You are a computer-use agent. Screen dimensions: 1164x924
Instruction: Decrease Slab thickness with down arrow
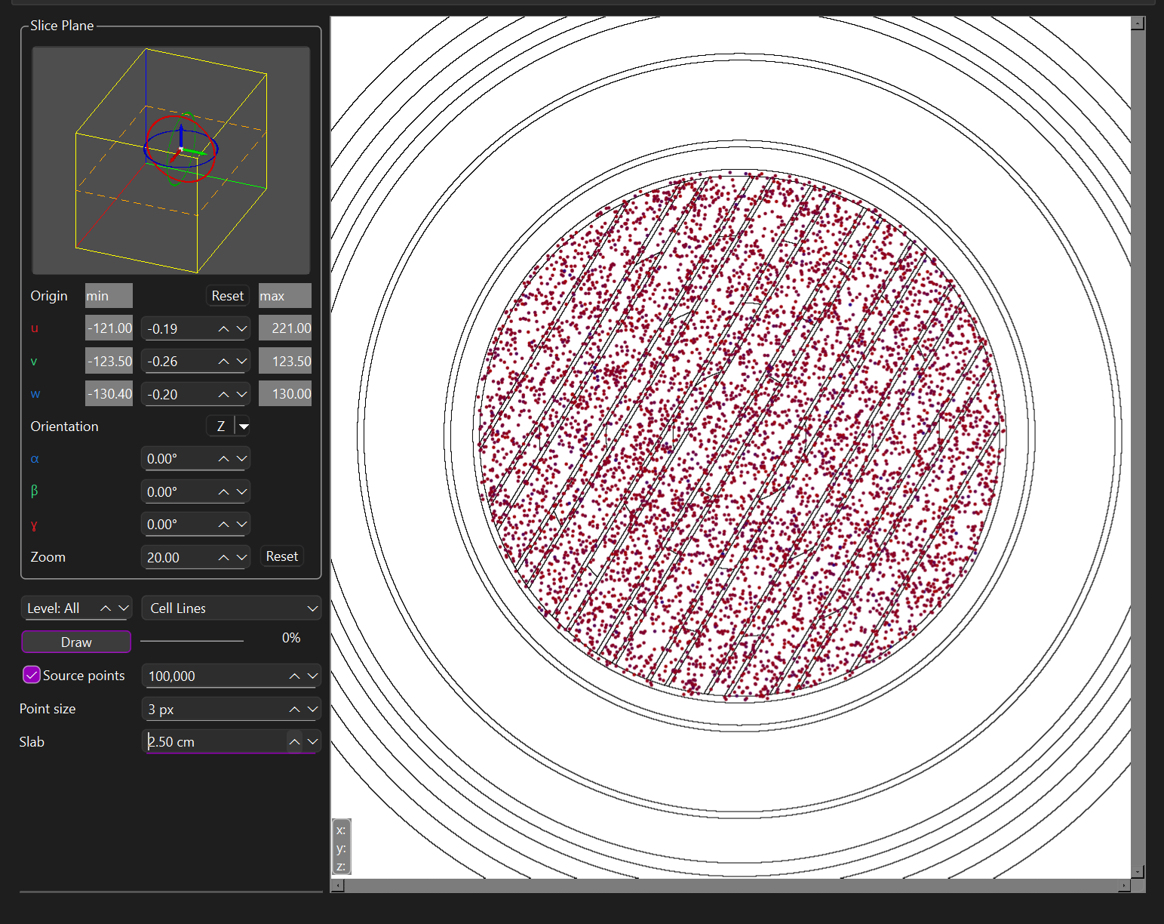pos(312,742)
